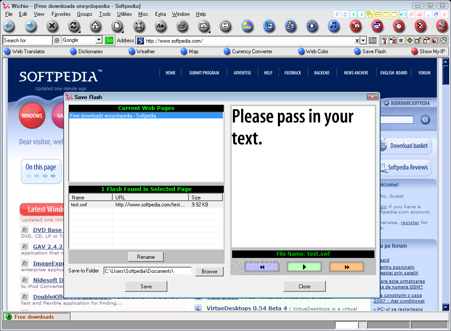Viewport: 451px width, 331px height.
Task: Click the Refresh toolbar button
Action: point(74,26)
